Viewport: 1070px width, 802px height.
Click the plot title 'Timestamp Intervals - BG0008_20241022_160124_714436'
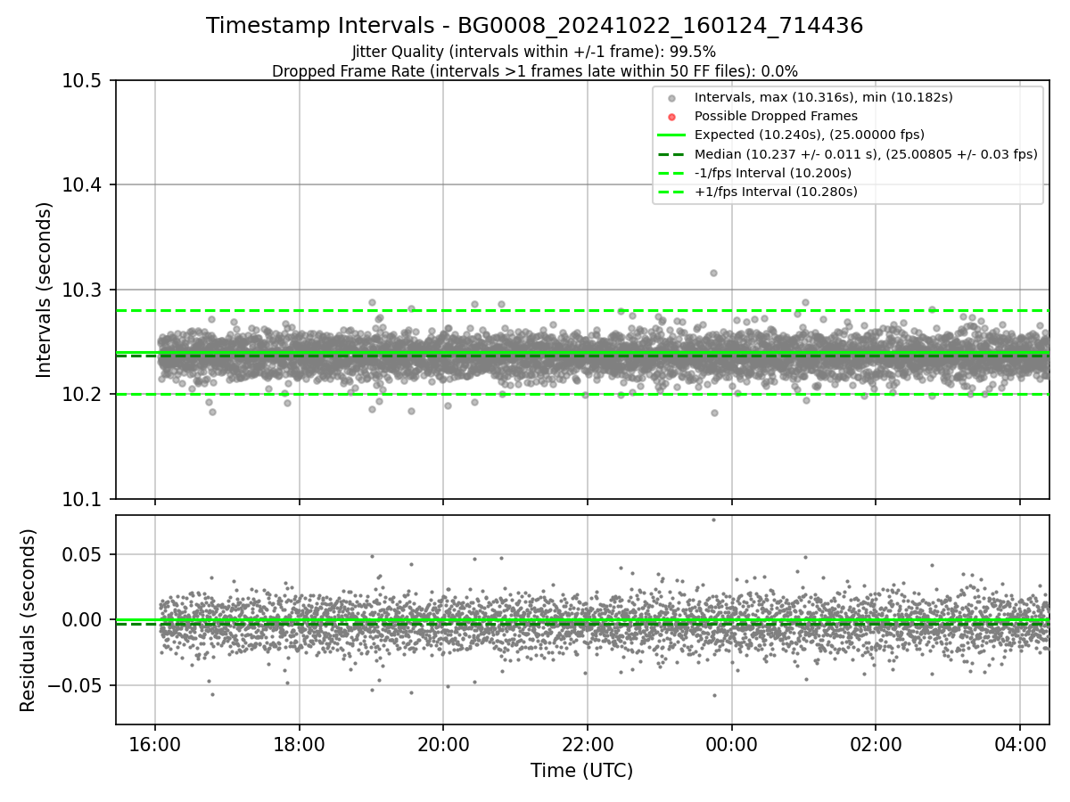click(535, 26)
